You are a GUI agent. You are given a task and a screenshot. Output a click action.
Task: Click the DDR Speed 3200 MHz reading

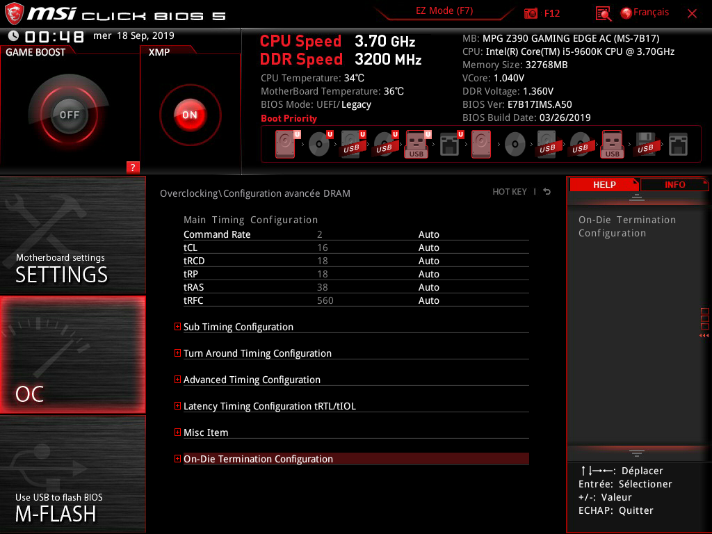[341, 60]
